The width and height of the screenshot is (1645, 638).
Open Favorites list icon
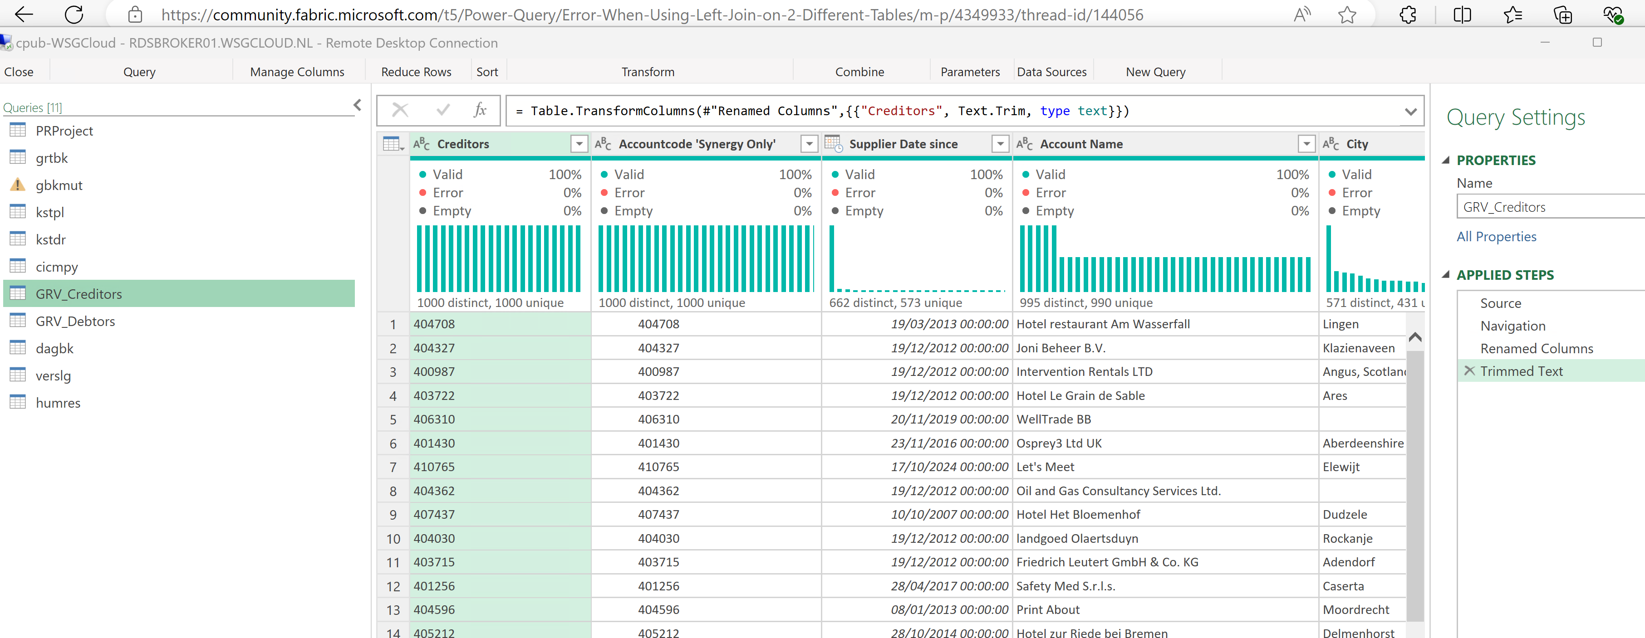pos(1513,14)
